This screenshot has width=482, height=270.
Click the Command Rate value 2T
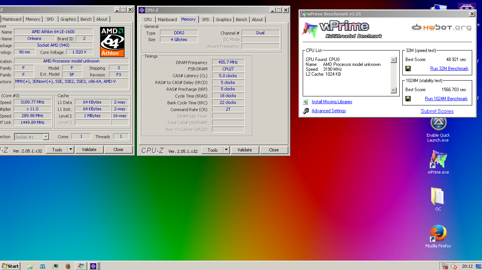pyautogui.click(x=228, y=109)
